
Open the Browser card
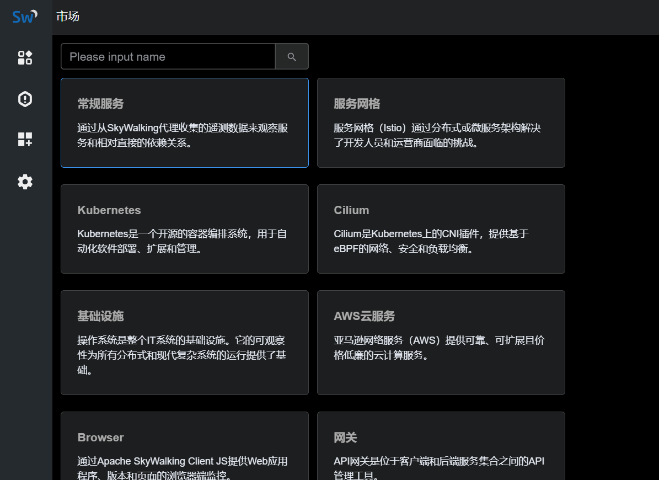click(x=185, y=446)
